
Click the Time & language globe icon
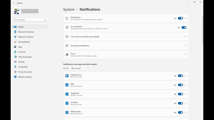pyautogui.click(x=15, y=57)
